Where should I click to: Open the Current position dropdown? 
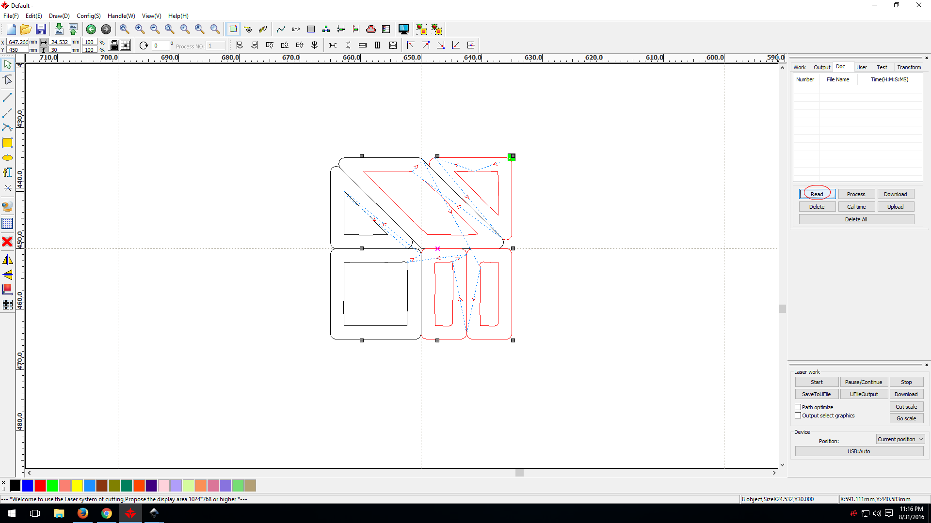pos(900,439)
